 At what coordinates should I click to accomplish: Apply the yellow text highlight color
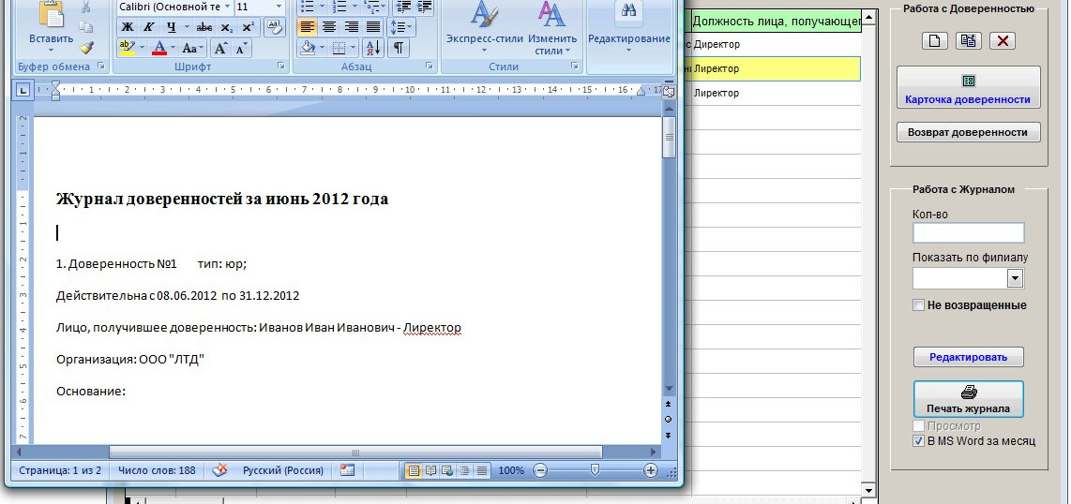coord(127,48)
